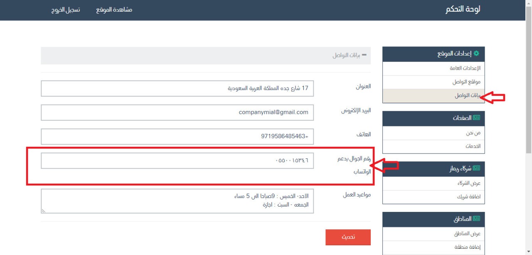
Task: Click the البريد الإلكتروني email field
Action: pos(177,112)
